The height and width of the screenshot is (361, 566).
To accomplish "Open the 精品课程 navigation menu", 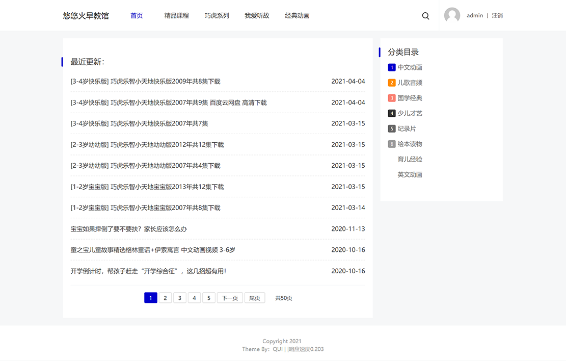I will (176, 16).
